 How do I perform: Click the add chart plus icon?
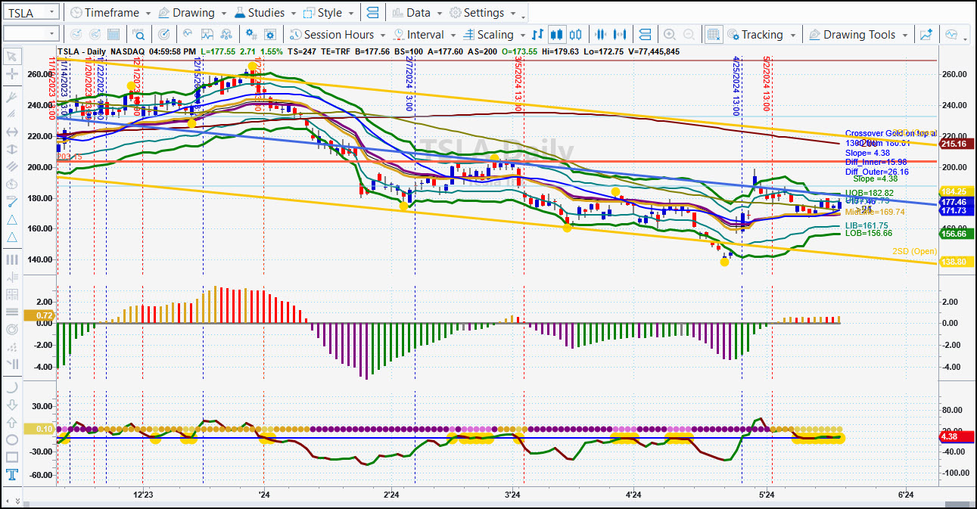pos(926,35)
